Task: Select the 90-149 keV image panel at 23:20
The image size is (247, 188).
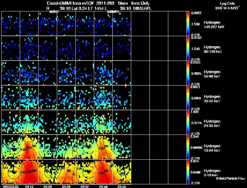Action: 48,48
